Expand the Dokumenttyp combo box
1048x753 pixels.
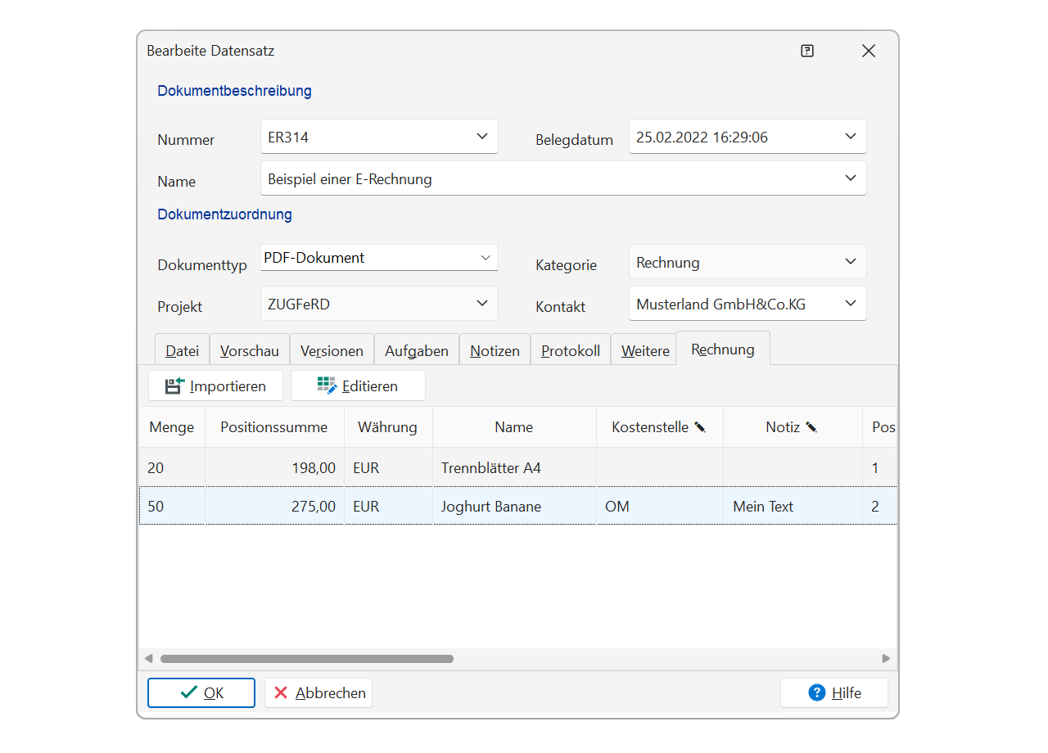click(x=485, y=258)
